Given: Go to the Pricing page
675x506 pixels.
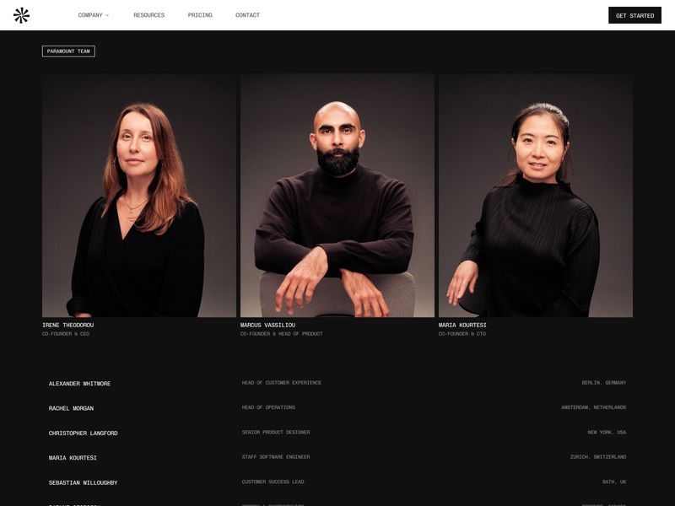Looking at the screenshot, I should 200,15.
